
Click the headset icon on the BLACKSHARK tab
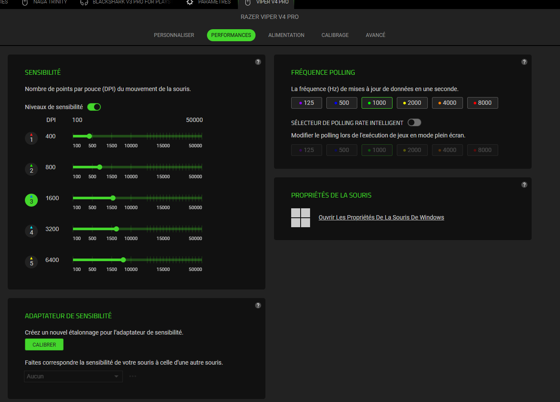coord(84,2)
